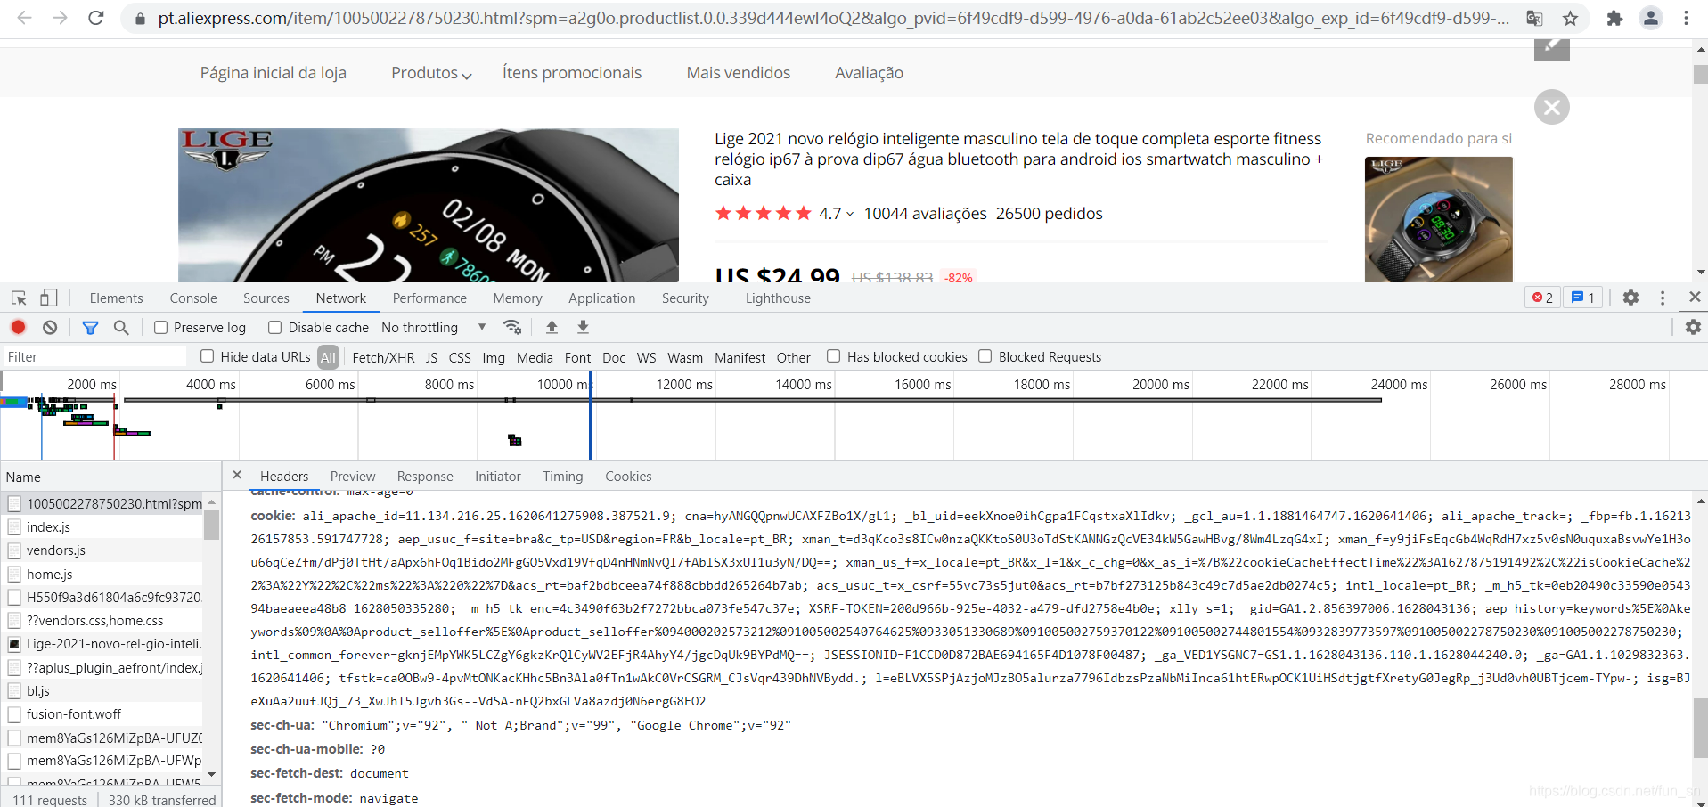Image resolution: width=1708 pixels, height=807 pixels.
Task: Bookmark this page with the star
Action: click(x=1570, y=18)
